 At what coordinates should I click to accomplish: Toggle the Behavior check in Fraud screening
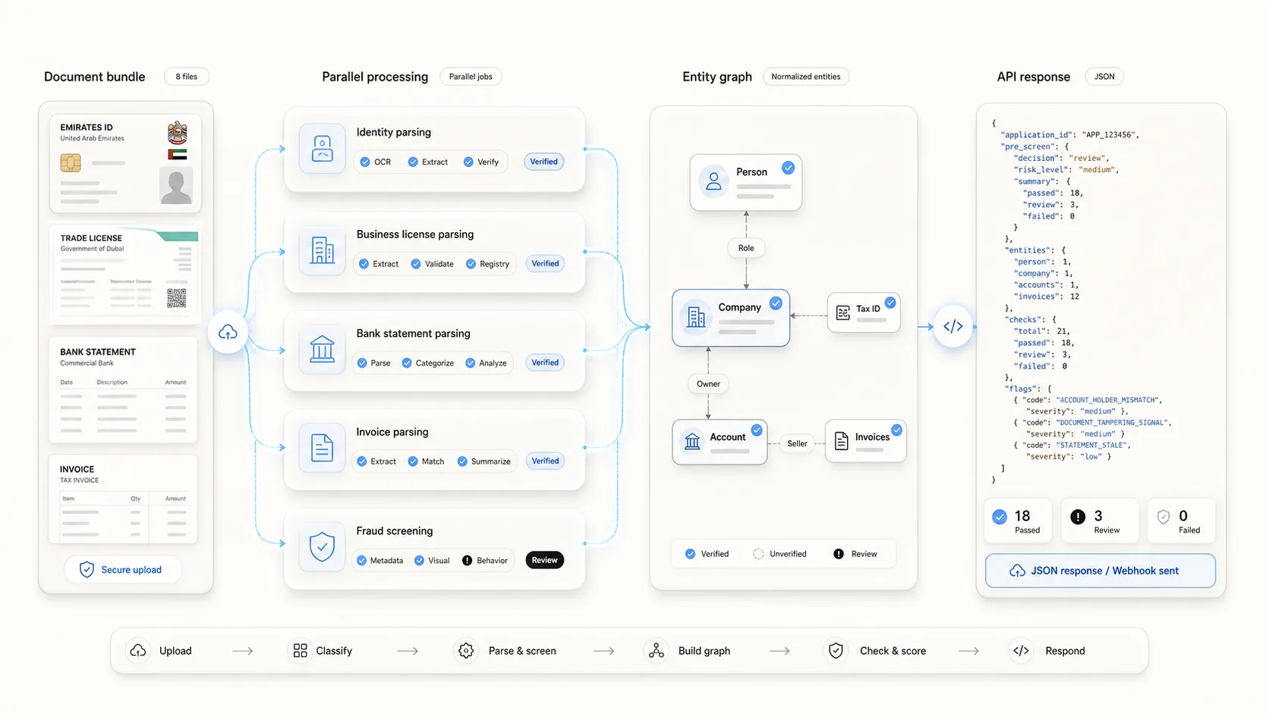click(x=467, y=561)
